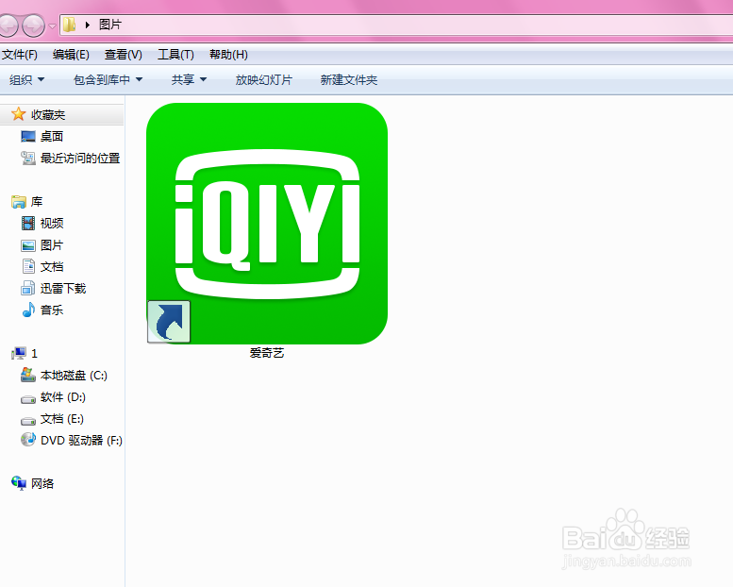Open DVD 驱动器 (F:)
This screenshot has width=733, height=587.
point(81,440)
